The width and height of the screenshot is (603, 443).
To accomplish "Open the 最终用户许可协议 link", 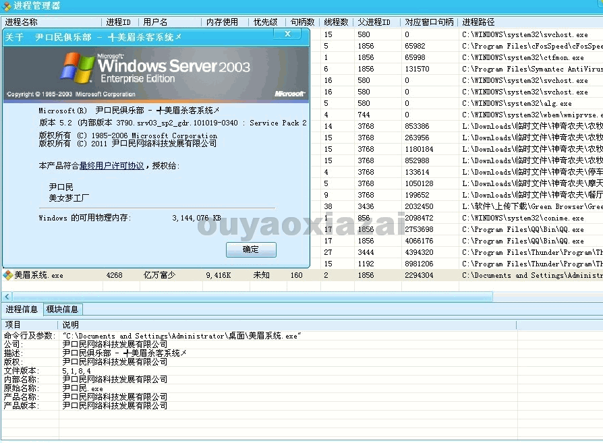I will point(111,166).
